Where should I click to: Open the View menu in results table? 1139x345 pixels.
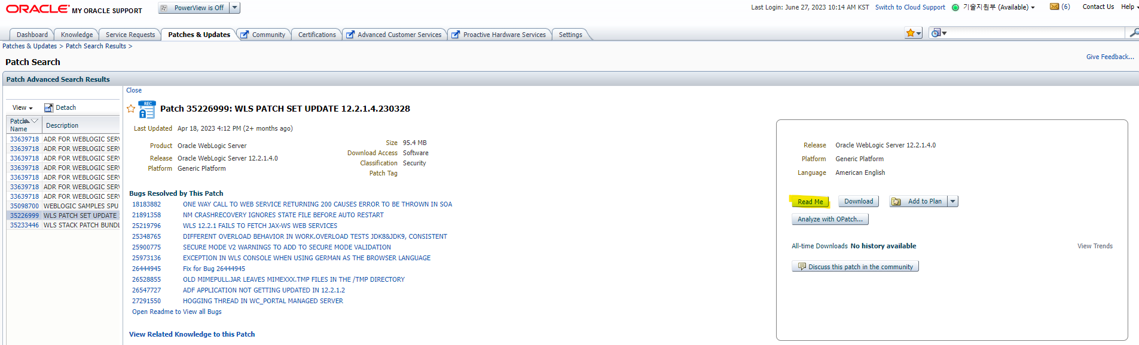(x=23, y=107)
